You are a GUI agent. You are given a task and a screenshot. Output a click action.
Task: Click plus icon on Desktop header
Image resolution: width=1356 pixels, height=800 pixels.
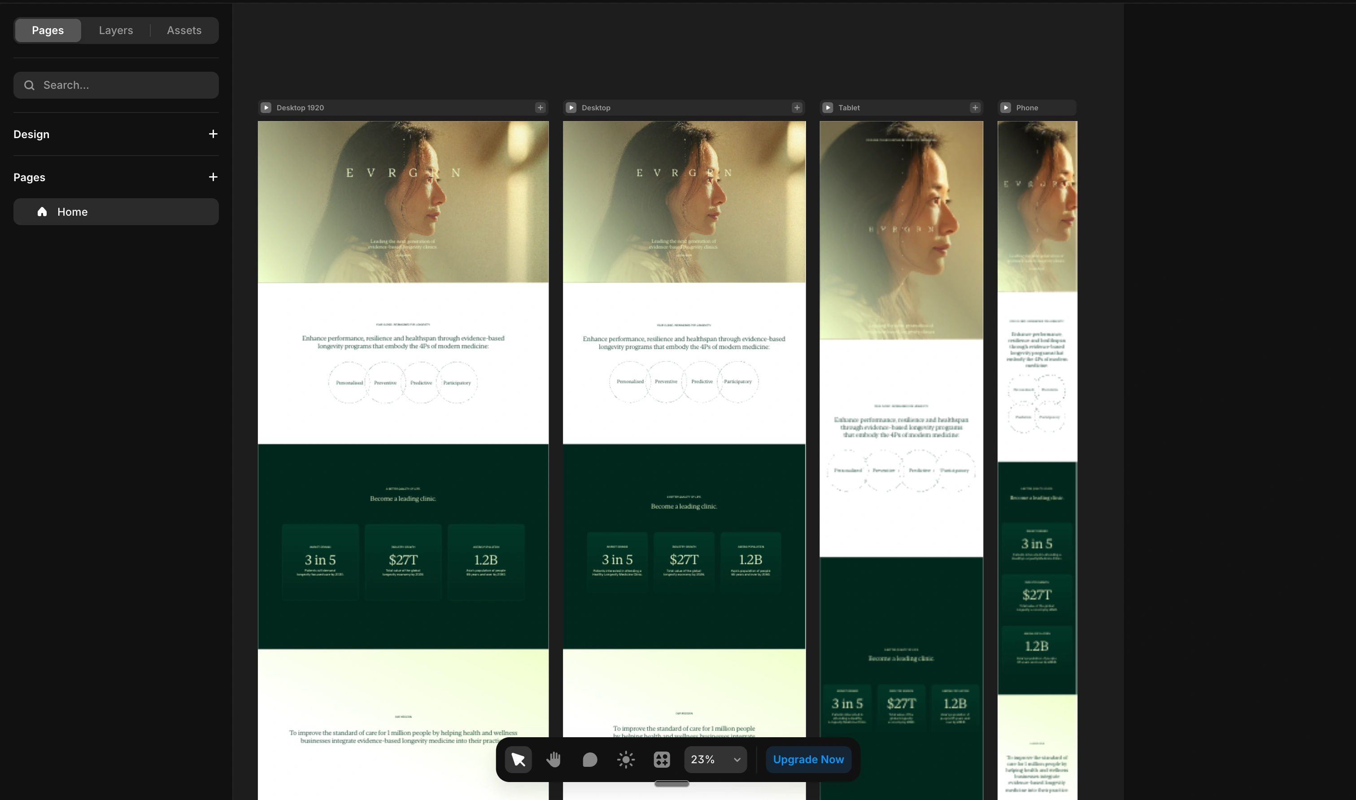pos(797,108)
